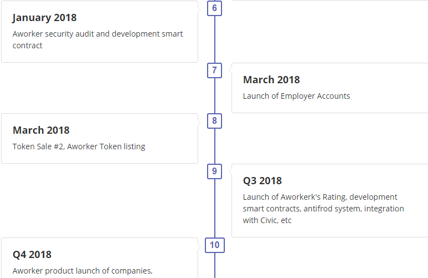
Task: Select Aworker product launch of companies text
Action: click(82, 271)
